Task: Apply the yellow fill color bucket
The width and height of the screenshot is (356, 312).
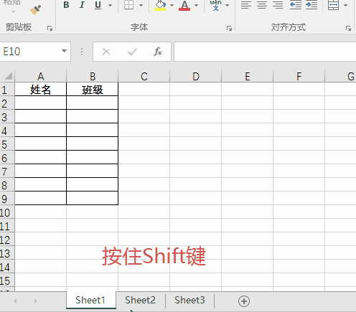Action: tap(160, 5)
